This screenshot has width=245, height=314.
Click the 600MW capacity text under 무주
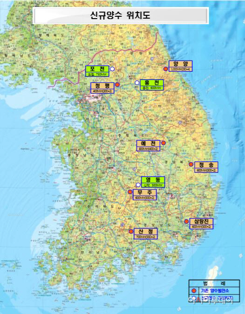145,198
